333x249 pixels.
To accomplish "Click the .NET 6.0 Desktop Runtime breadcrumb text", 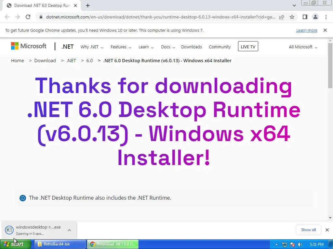I will [167, 61].
